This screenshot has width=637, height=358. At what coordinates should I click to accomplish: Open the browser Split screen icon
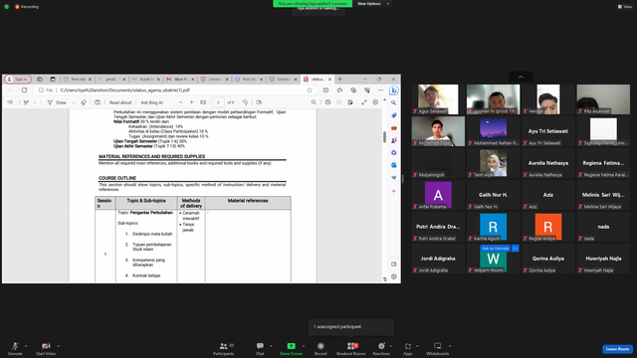click(x=325, y=90)
